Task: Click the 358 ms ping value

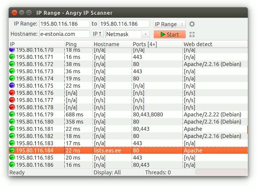Action: tap(74, 121)
